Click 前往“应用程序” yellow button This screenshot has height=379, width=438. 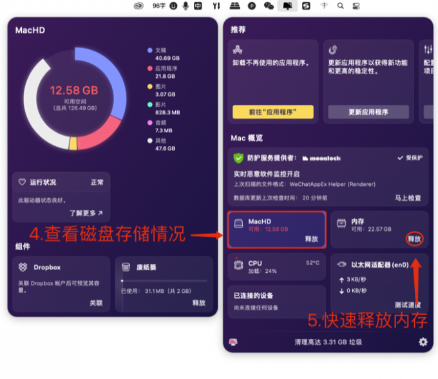click(x=273, y=112)
